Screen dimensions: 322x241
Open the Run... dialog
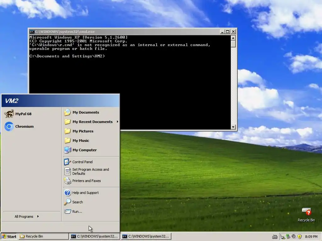[91, 212]
